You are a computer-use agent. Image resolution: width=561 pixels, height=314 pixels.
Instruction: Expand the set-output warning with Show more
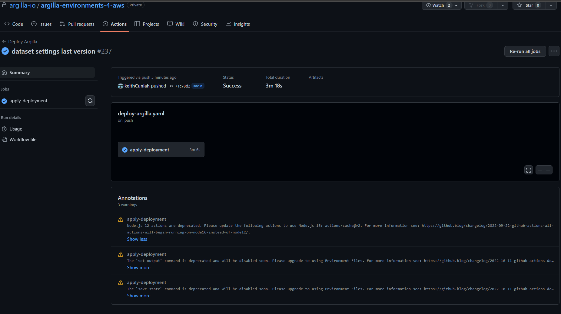click(x=139, y=267)
